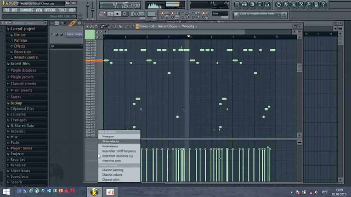Viewport: 351px width, 197px height.
Task: Choose Note release menu entry
Action: click(119, 146)
